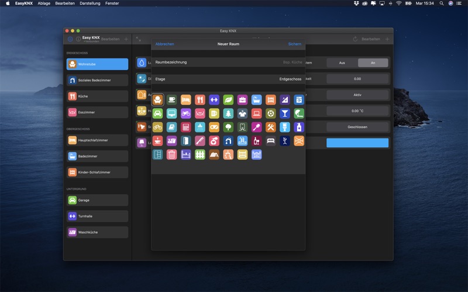The width and height of the screenshot is (468, 292).
Task: Select the soccer ball room icon
Action: (271, 113)
